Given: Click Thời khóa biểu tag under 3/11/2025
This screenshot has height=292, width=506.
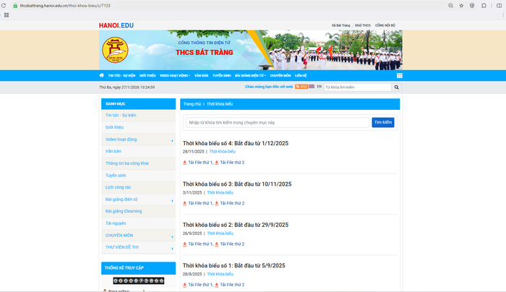Looking at the screenshot, I should [x=220, y=193].
